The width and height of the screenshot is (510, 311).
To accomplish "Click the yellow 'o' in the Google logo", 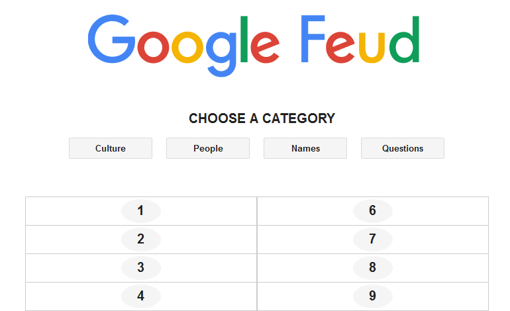I will tap(189, 47).
